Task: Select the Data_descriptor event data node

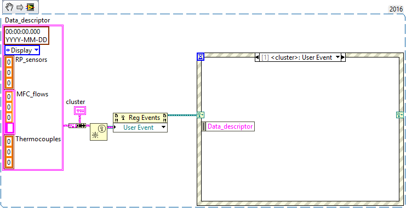Action: 228,126
